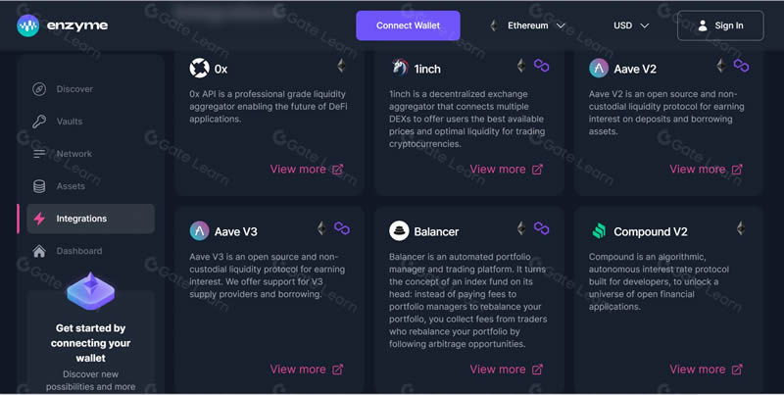Open the Discover compass icon in sidebar

[x=39, y=89]
